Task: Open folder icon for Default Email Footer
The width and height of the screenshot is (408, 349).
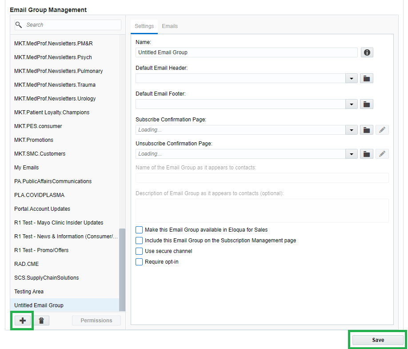Action: (367, 104)
